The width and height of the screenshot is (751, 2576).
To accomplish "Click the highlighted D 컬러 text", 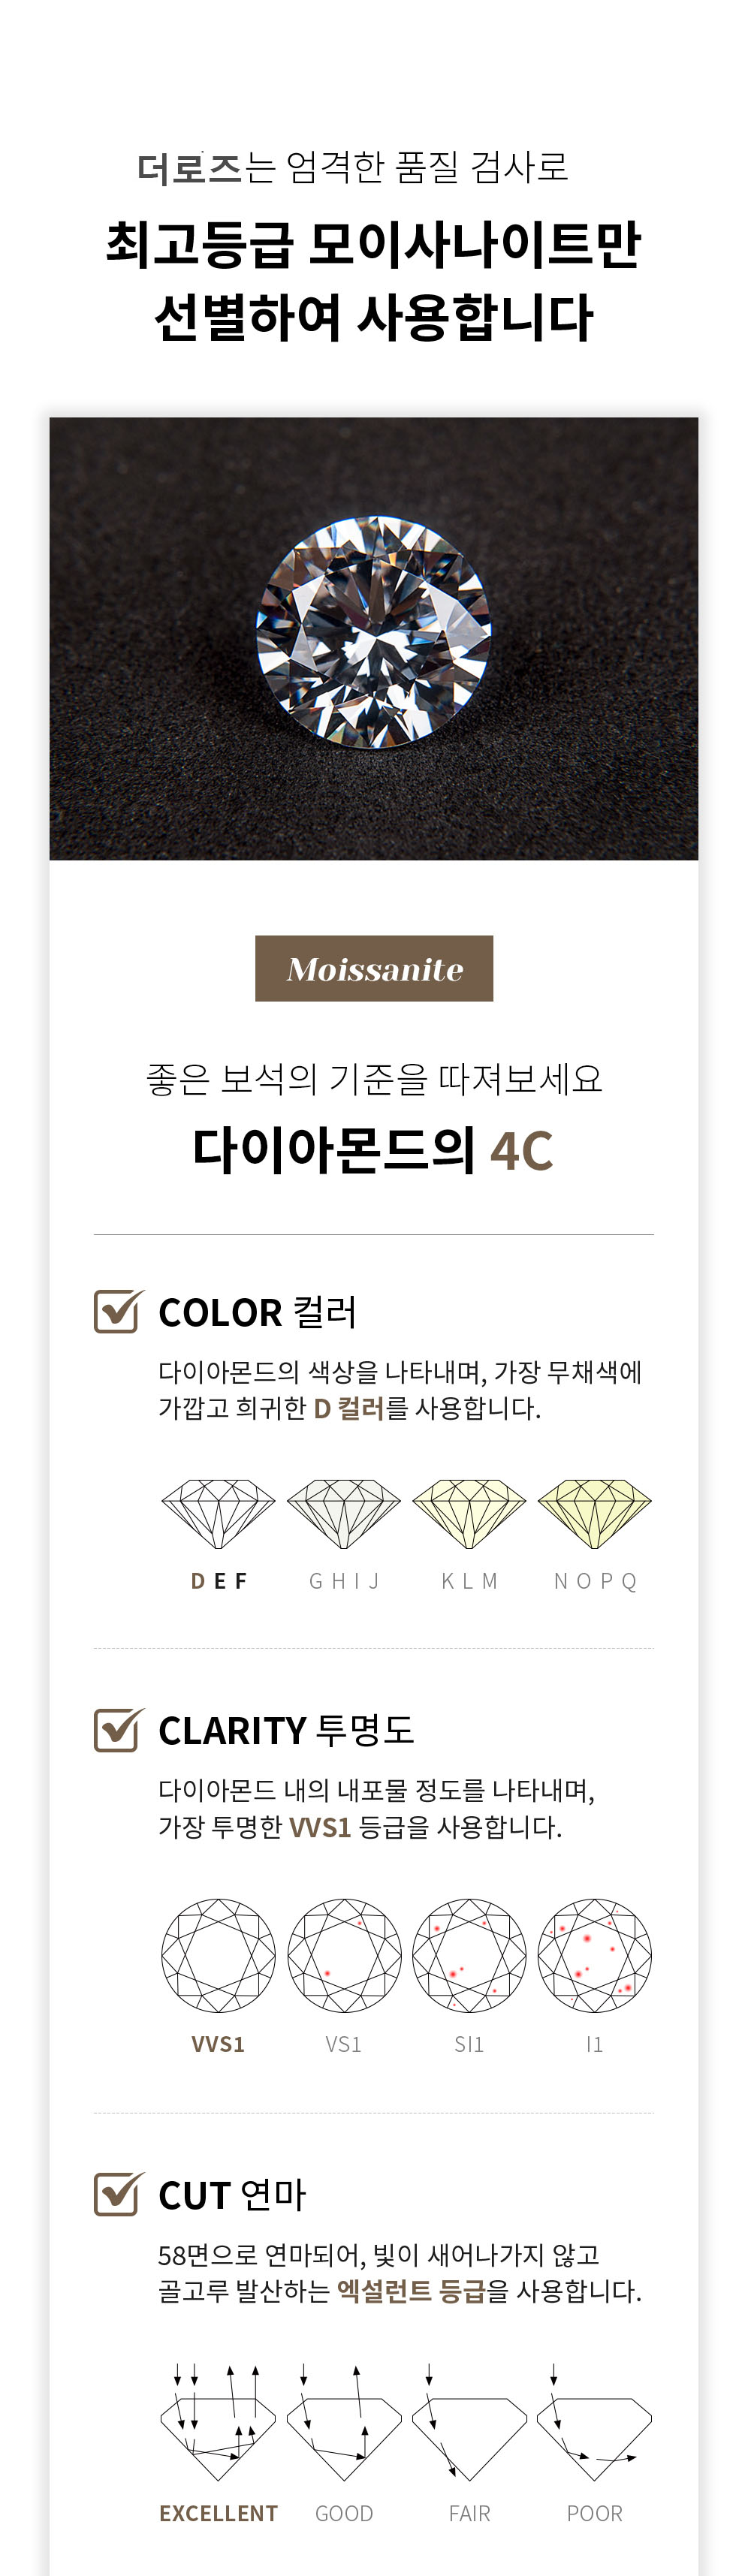I will pos(348,1408).
